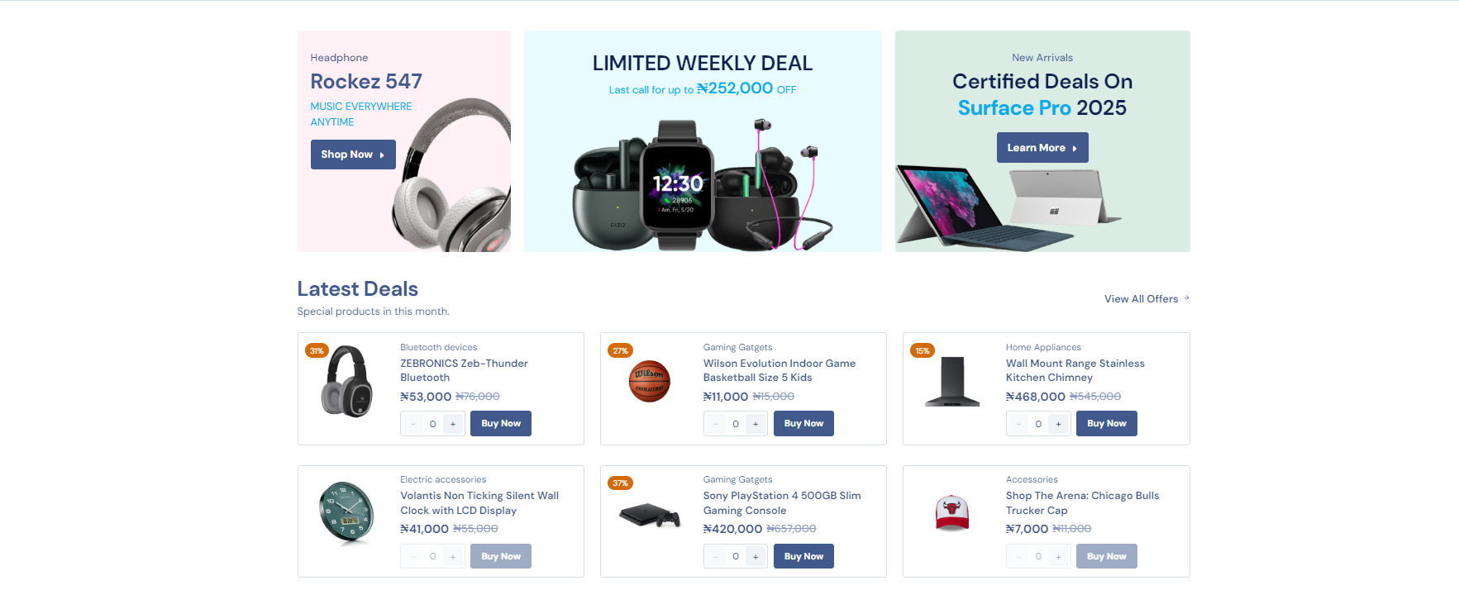
Task: Increase quantity for Wall Mount Range Chimney
Action: pyautogui.click(x=1058, y=424)
